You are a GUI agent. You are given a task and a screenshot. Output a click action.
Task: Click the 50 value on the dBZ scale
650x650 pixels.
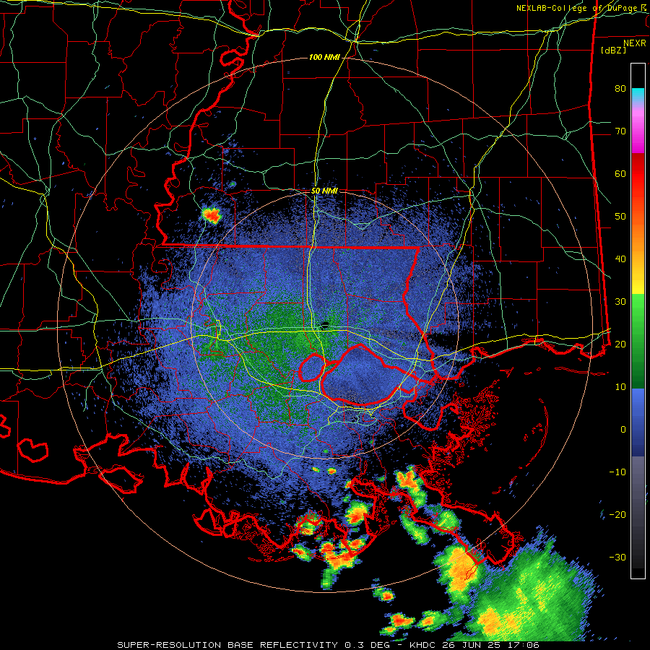coord(620,217)
